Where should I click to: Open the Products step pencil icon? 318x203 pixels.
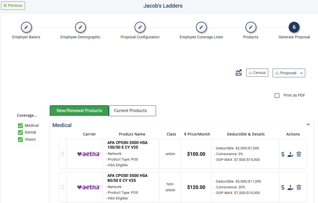(x=251, y=27)
